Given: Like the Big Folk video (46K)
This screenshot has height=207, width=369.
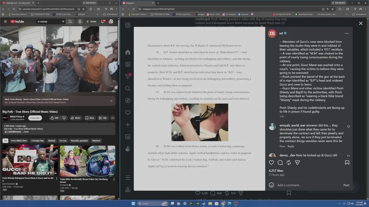Looking at the screenshot, I should (x=54, y=118).
